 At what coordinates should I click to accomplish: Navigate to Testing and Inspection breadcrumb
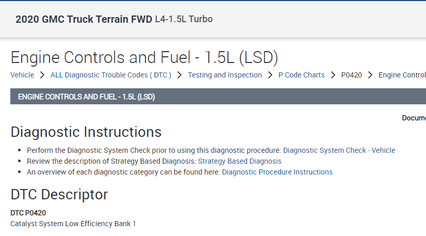pos(225,75)
